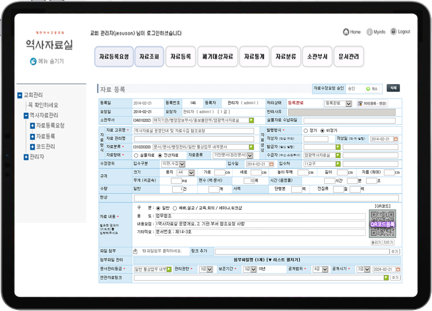
Task: Select 예배,설교 / 교육,회의 radio option
Action: [x=175, y=208]
